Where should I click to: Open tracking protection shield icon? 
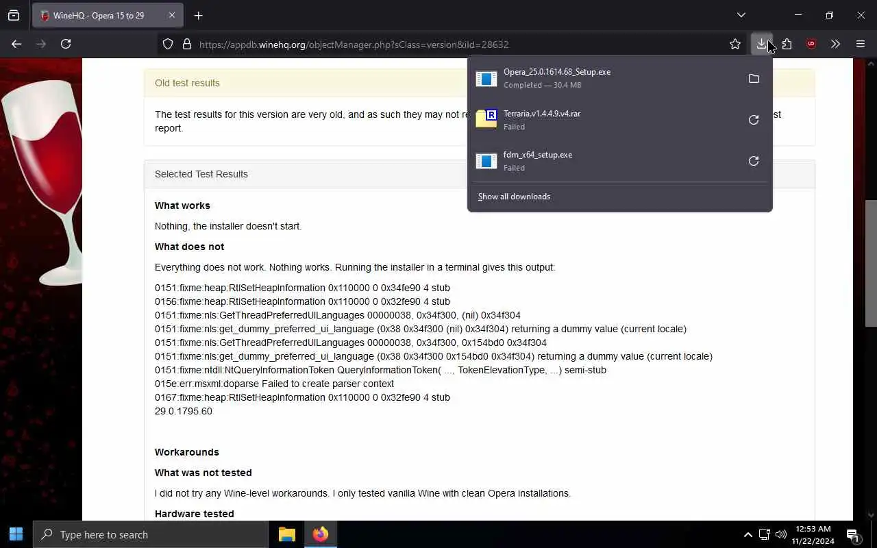[x=168, y=44]
